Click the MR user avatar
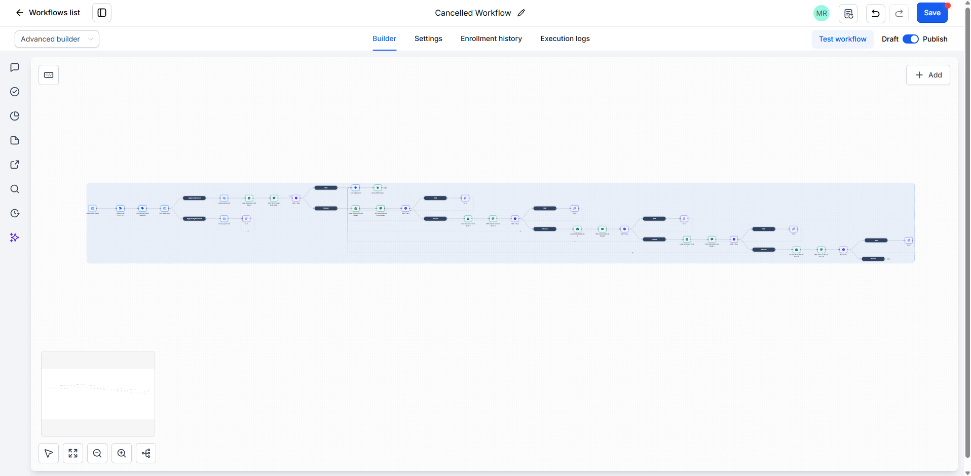 pos(821,13)
